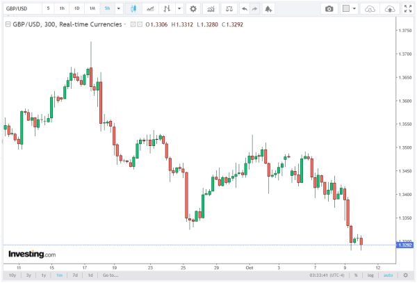
Task: Click the GBP/USD symbol input field
Action: pyautogui.click(x=20, y=9)
